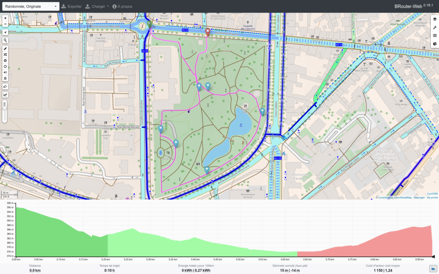439x274 pixels.
Task: Zoom in on the map
Action: (x=5, y=18)
